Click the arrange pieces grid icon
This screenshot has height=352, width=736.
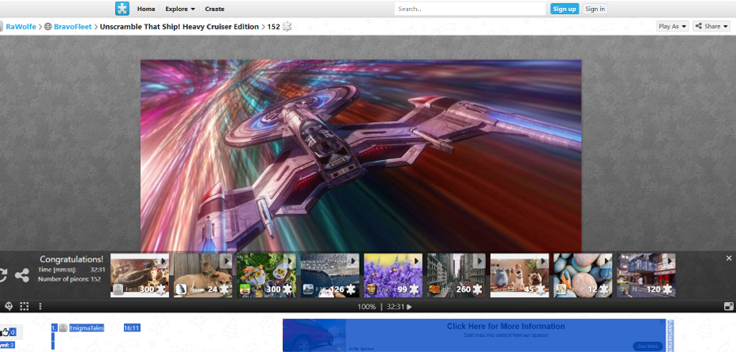coord(25,306)
